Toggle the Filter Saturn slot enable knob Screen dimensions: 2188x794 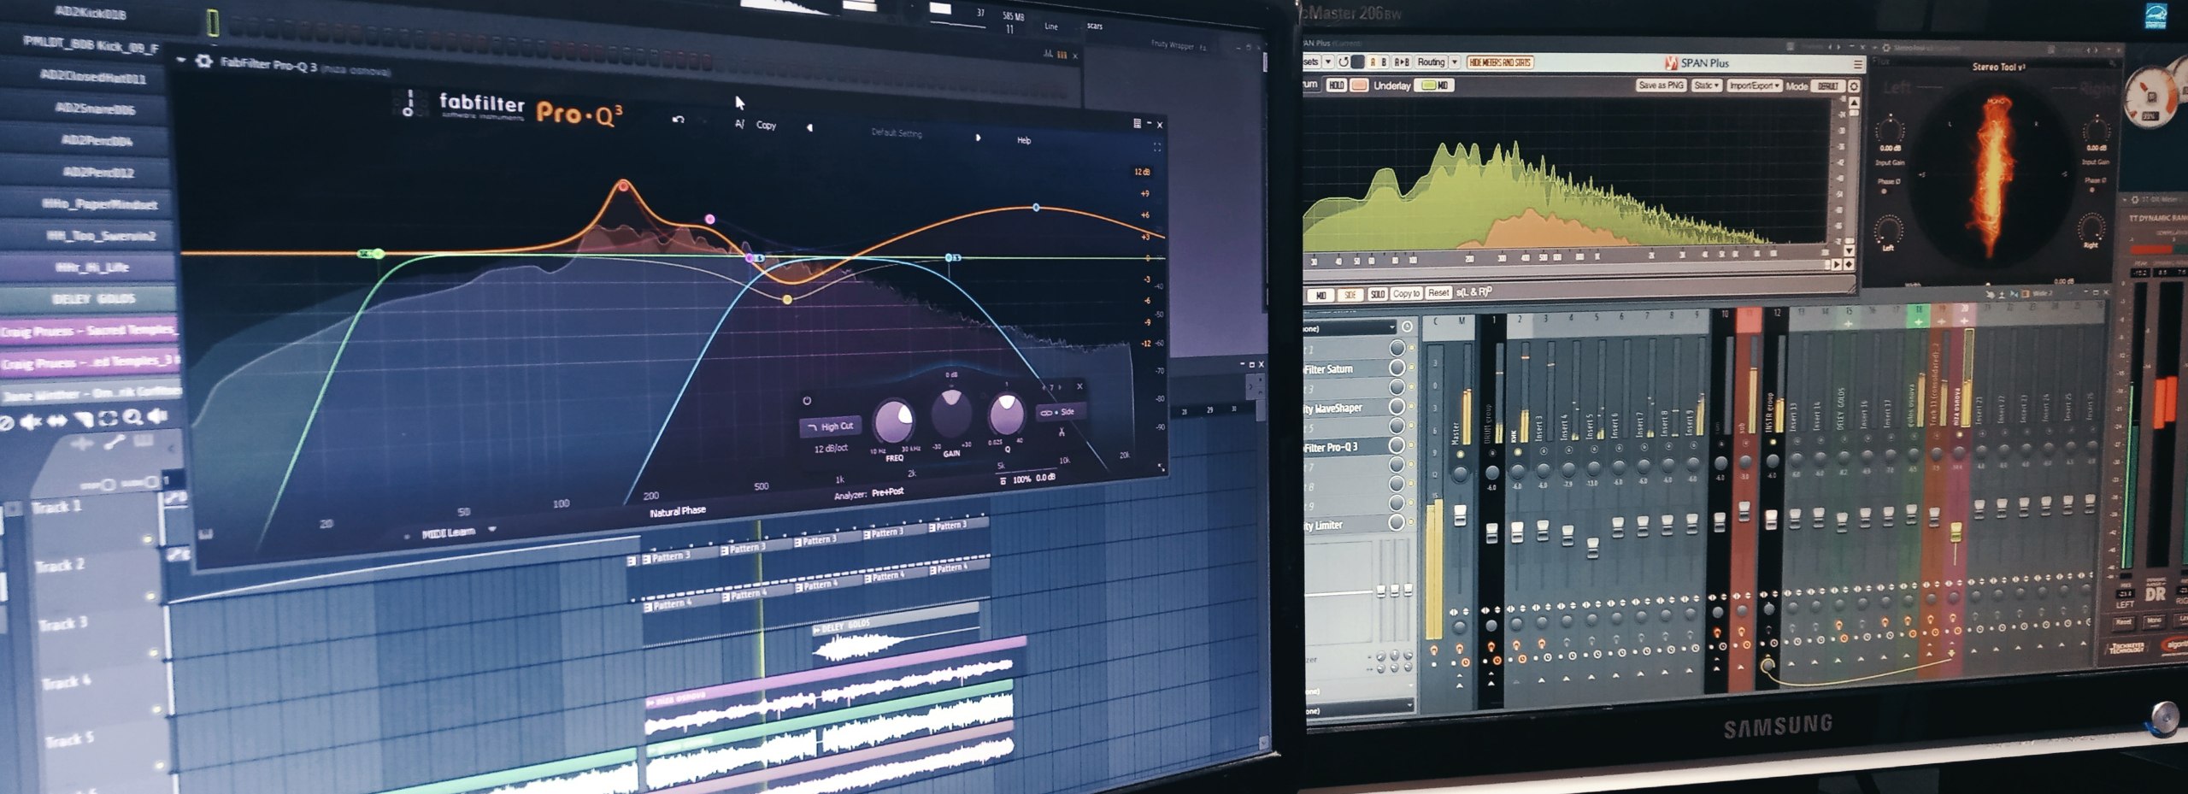[1397, 368]
